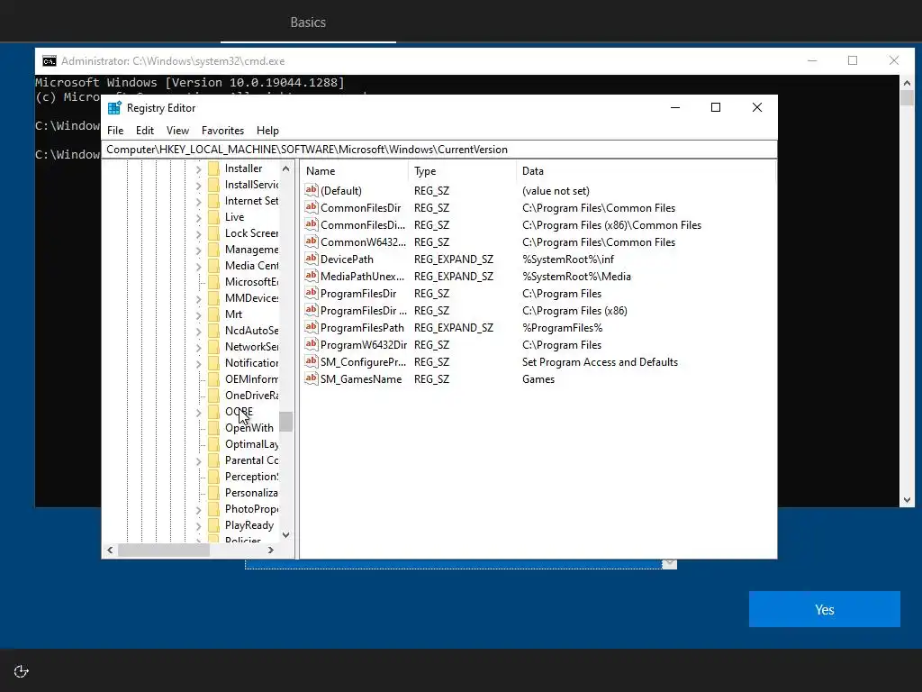Viewport: 922px width, 692px height.
Task: Click the OneDriveRa folder icon
Action: point(213,396)
